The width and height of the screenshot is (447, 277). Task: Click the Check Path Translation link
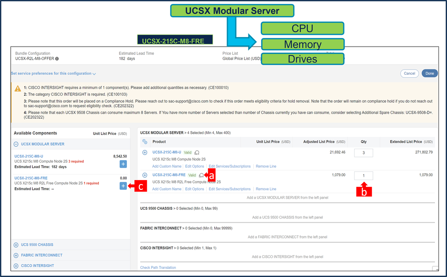pyautogui.click(x=158, y=268)
